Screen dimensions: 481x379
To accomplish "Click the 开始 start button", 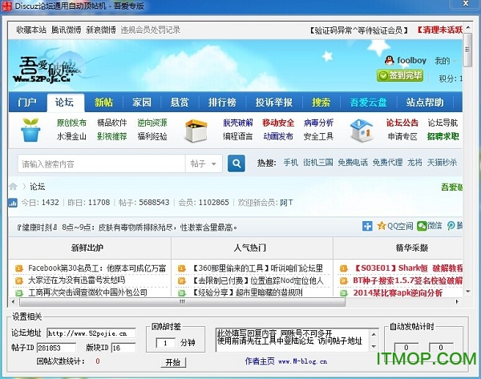I will coord(173,362).
